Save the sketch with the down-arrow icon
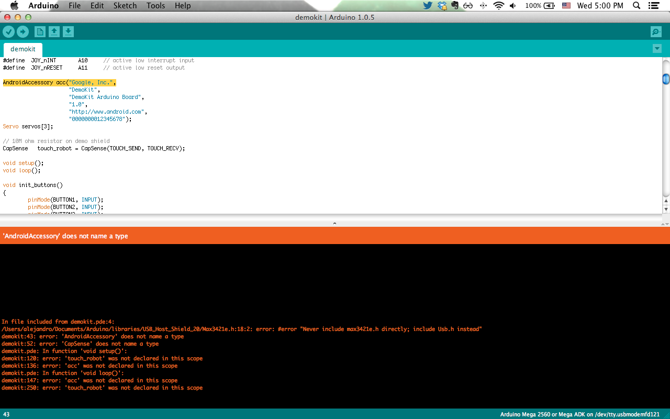The image size is (670, 419). coord(68,32)
